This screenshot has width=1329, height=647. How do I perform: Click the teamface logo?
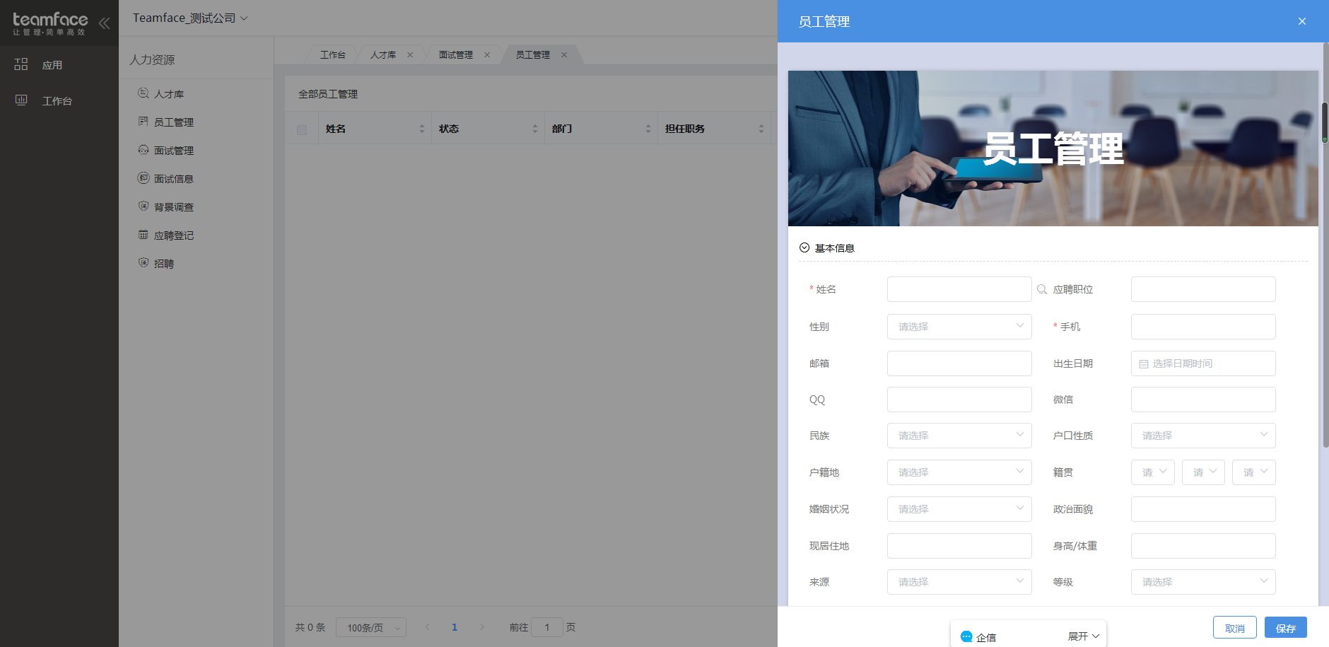pyautogui.click(x=50, y=23)
